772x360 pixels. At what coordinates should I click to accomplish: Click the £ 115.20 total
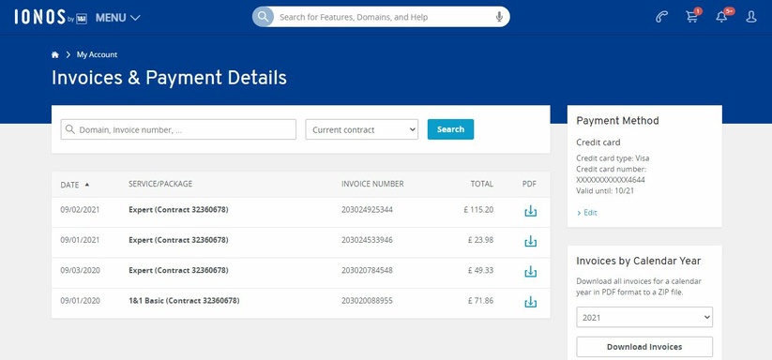tap(478, 210)
